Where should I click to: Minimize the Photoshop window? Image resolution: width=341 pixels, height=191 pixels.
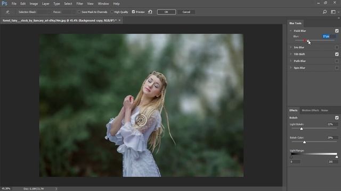pyautogui.click(x=319, y=3)
